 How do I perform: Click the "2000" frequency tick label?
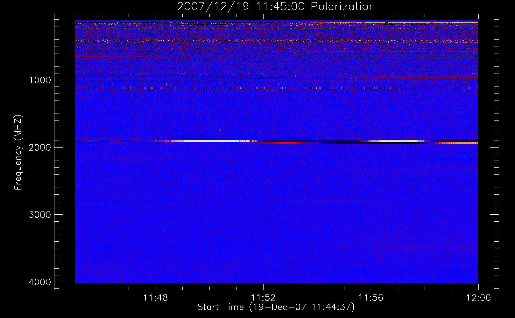[x=40, y=147]
